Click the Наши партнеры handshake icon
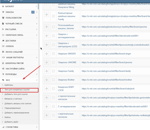The height and width of the screenshot is (130, 150). (3, 57)
